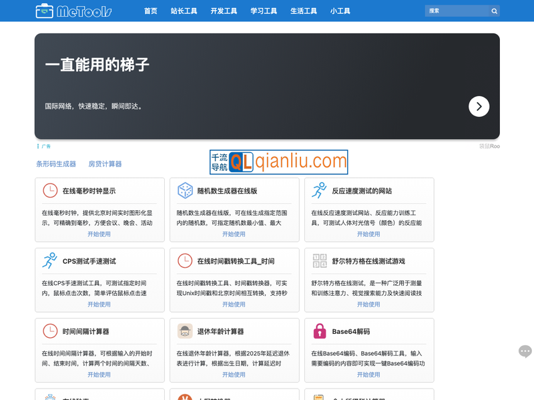Click the qianliu.com advertisement banner
Screen dimensions: 534x400
pos(280,161)
